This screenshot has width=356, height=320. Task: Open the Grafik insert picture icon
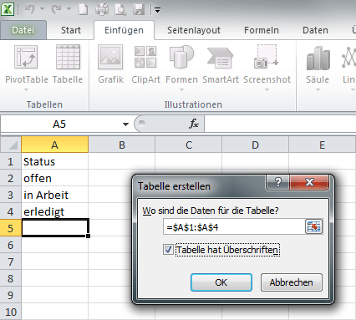click(110, 57)
